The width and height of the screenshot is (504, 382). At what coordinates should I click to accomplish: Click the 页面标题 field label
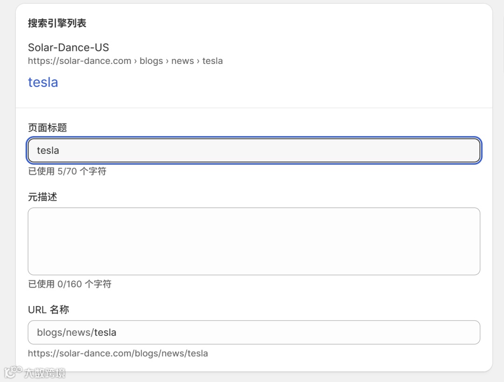pyautogui.click(x=47, y=128)
